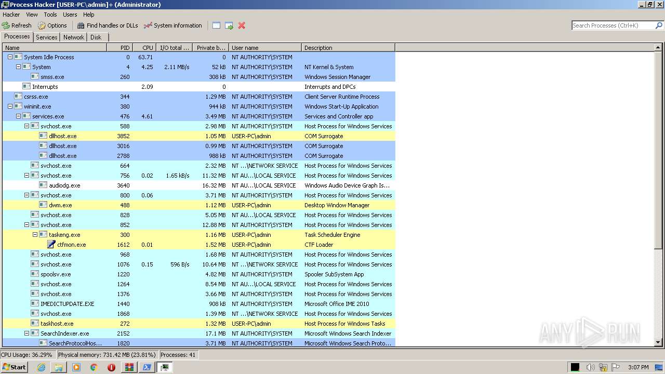Click the red X terminate icon
The width and height of the screenshot is (665, 374).
click(x=242, y=25)
